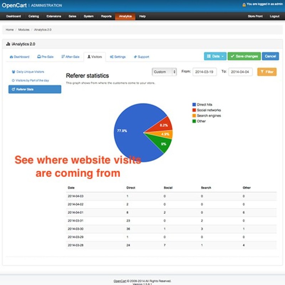Open the Custom date range selector
This screenshot has width=285, height=285.
[x=164, y=72]
